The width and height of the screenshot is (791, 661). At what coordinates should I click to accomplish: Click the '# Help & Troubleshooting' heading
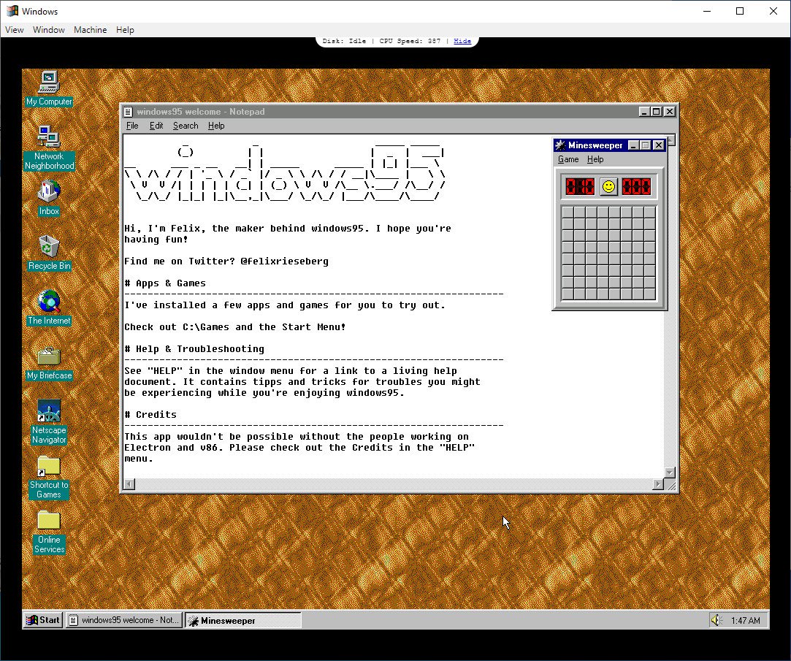pos(194,349)
